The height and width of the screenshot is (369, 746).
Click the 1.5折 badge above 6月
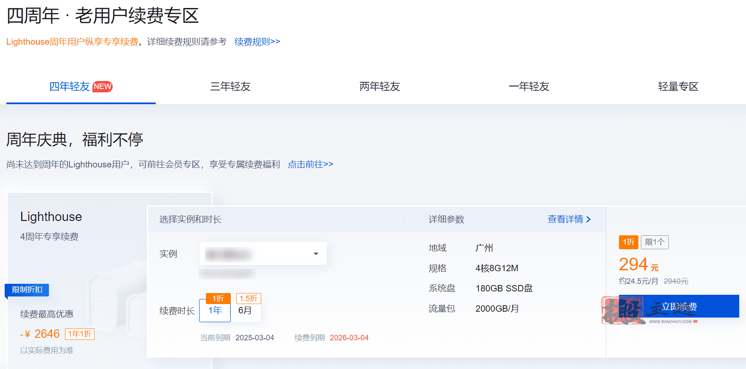click(249, 299)
